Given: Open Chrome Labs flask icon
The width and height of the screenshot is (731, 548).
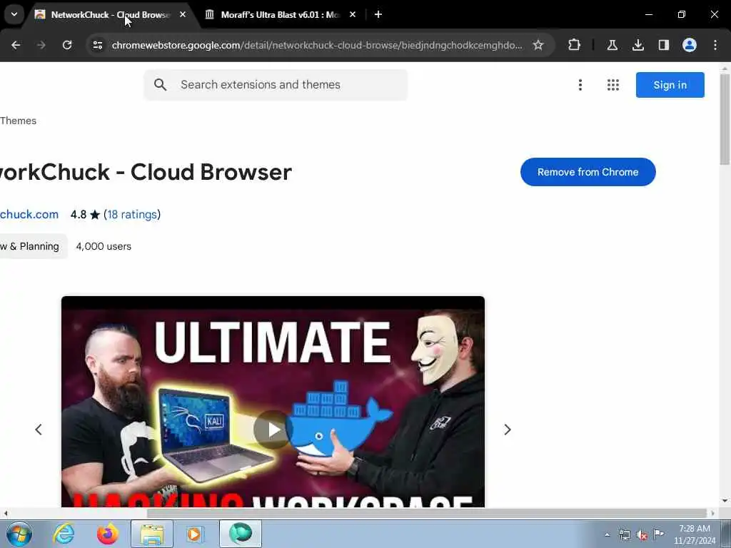Looking at the screenshot, I should 612,45.
